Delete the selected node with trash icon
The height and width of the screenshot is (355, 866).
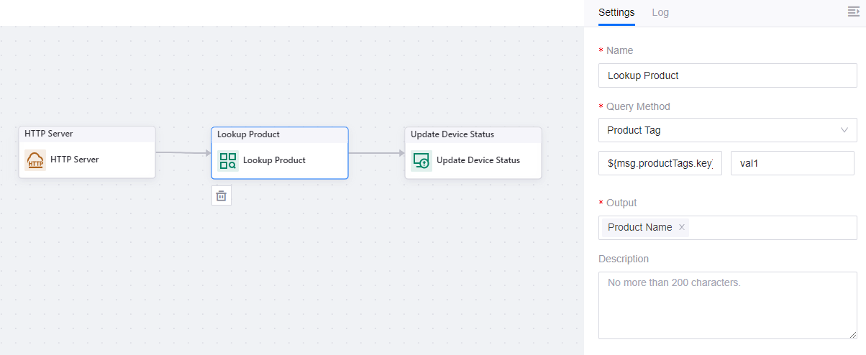point(222,195)
